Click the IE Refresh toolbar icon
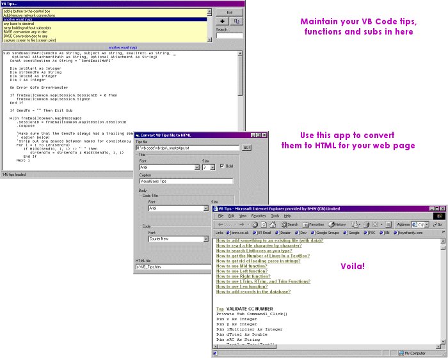Image resolution: width=448 pixels, height=358 pixels. tap(264, 224)
